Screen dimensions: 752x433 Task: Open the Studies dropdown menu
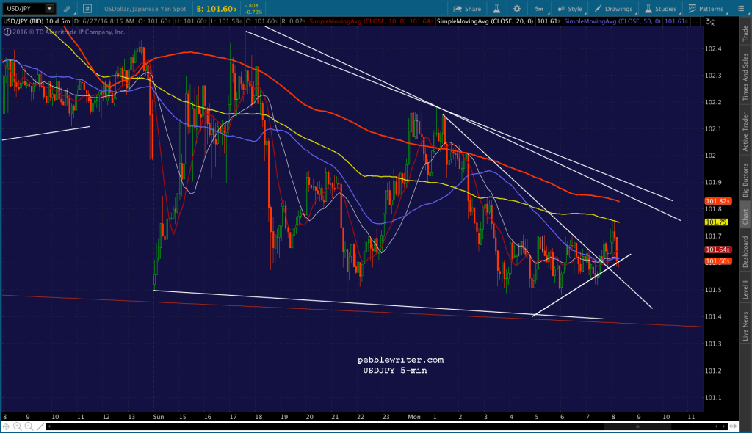[661, 9]
